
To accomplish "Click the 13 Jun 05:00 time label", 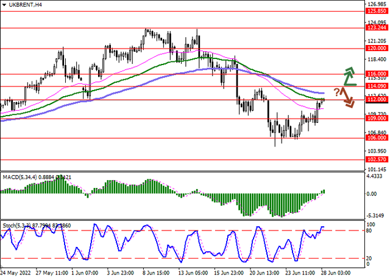I will click(193, 273).
